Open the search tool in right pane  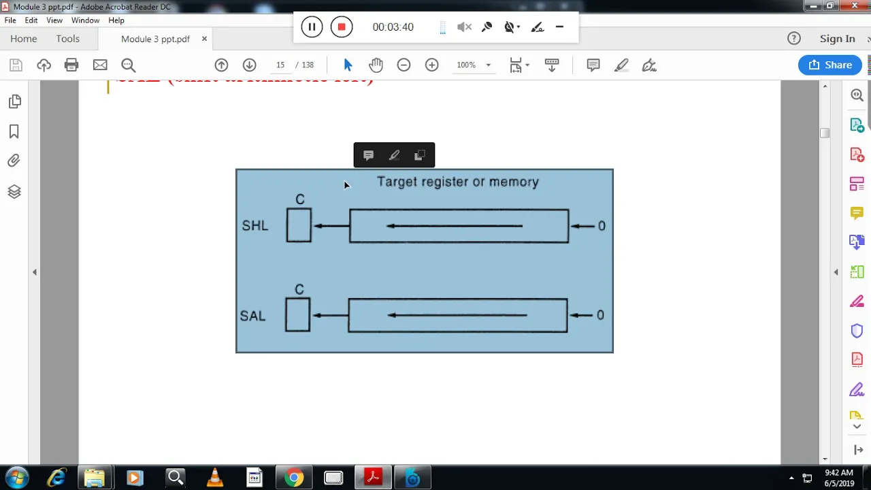pyautogui.click(x=857, y=95)
